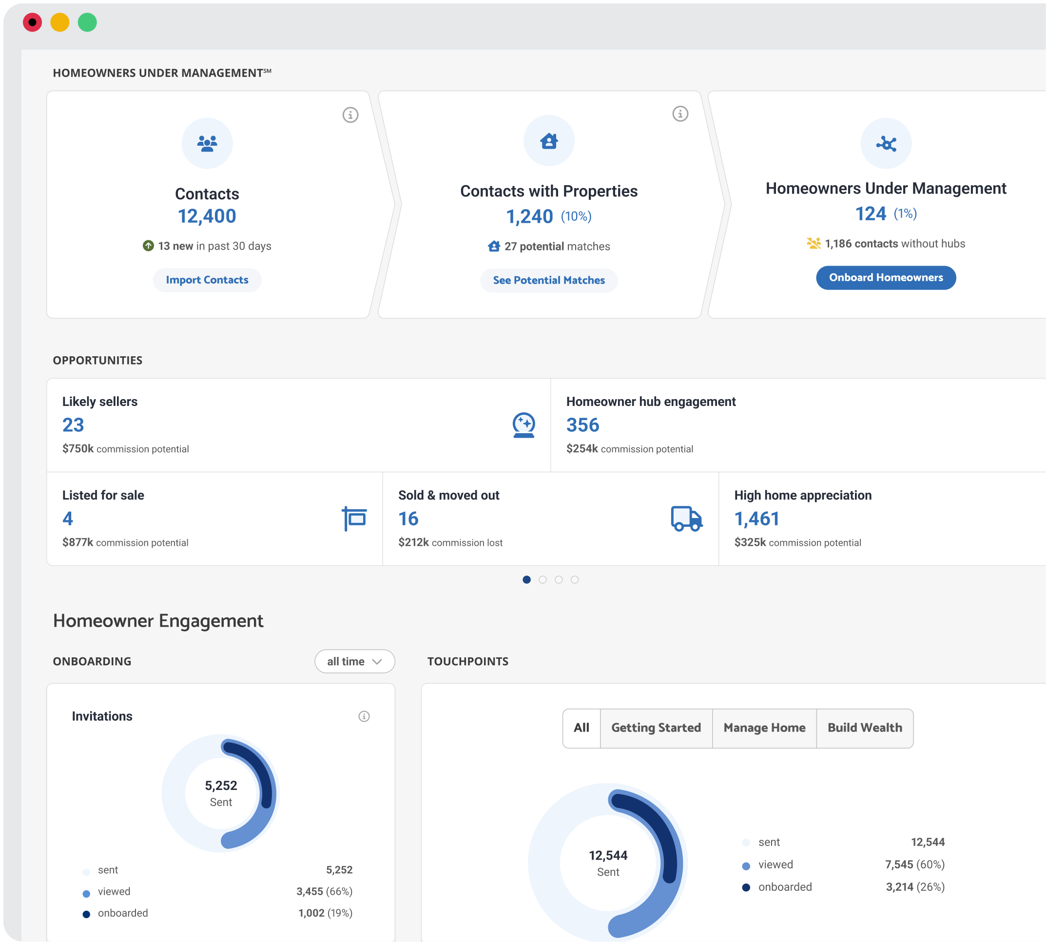
Task: Open the Homeowner hub engagement 356 card
Action: (x=798, y=425)
